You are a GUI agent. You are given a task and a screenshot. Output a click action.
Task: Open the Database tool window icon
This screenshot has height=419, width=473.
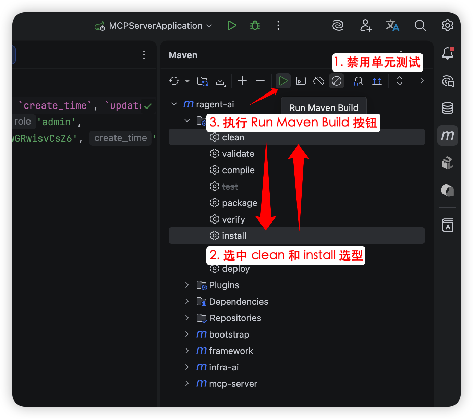tap(447, 108)
